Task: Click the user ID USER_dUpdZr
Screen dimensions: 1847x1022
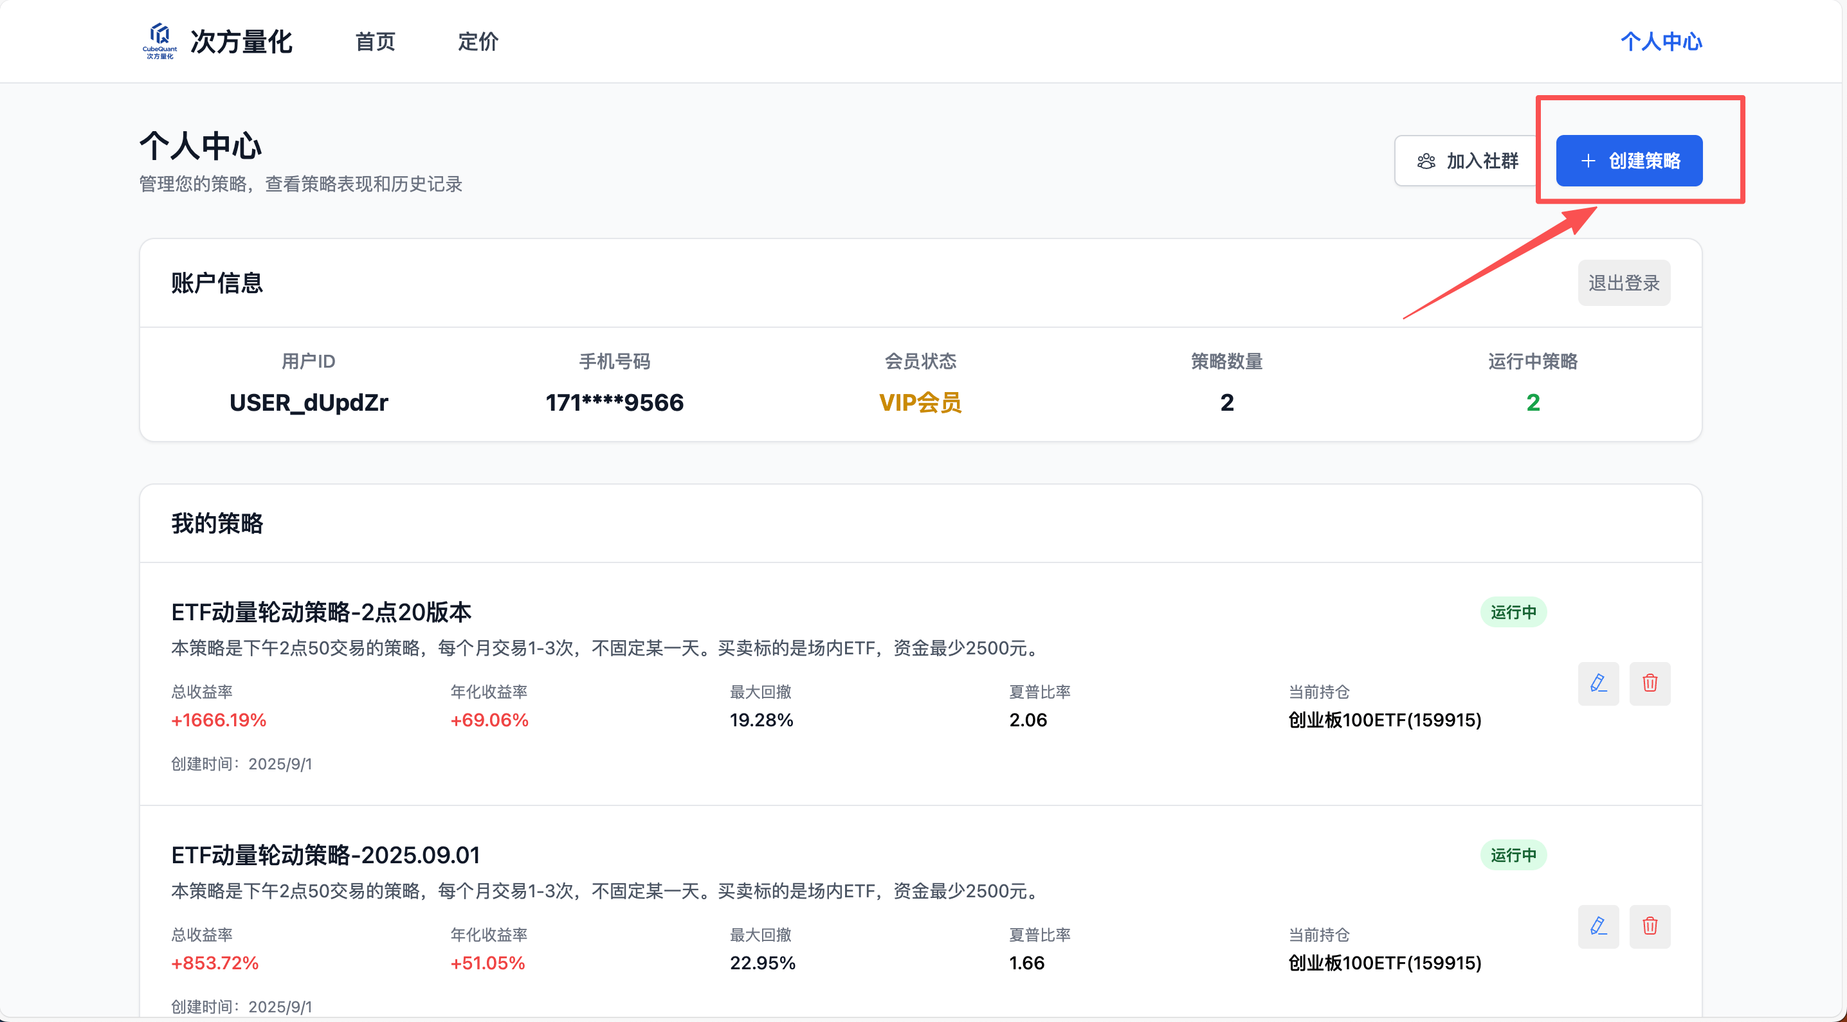Action: (x=308, y=403)
